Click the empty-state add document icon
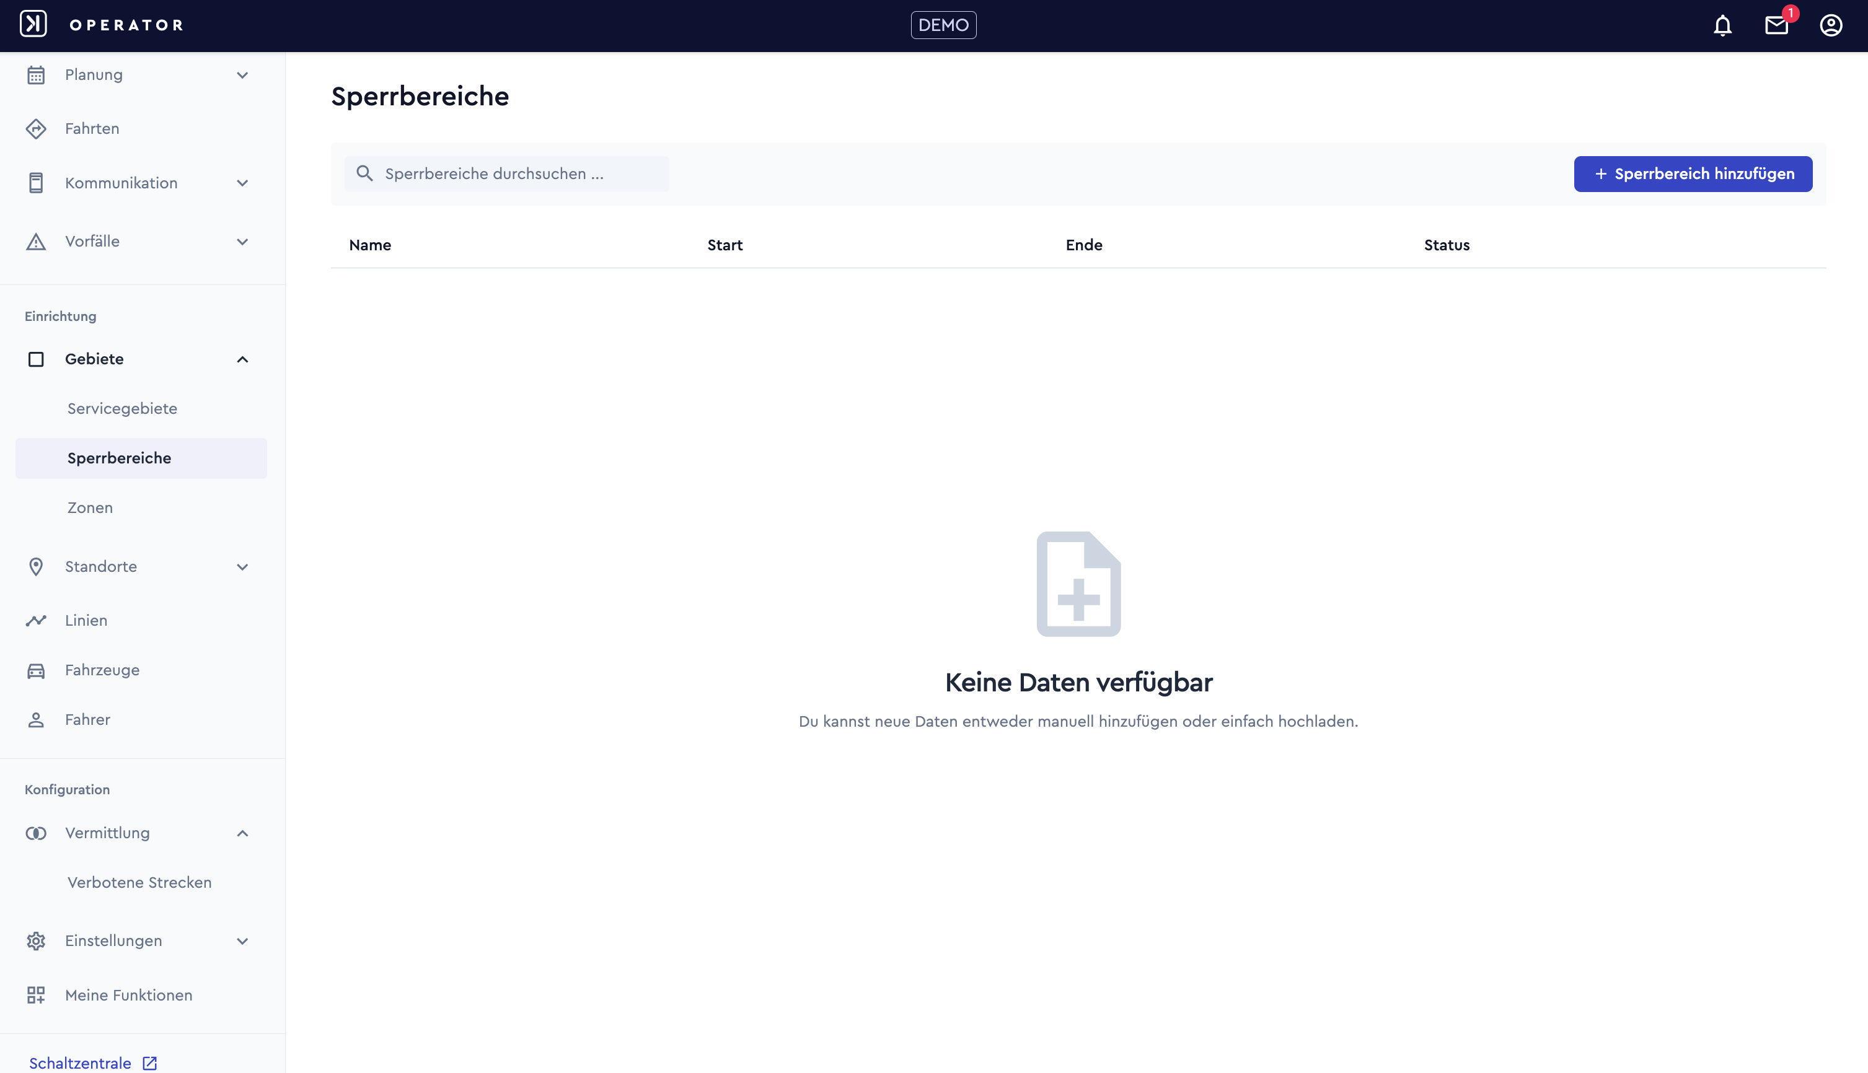This screenshot has height=1073, width=1868. point(1078,584)
